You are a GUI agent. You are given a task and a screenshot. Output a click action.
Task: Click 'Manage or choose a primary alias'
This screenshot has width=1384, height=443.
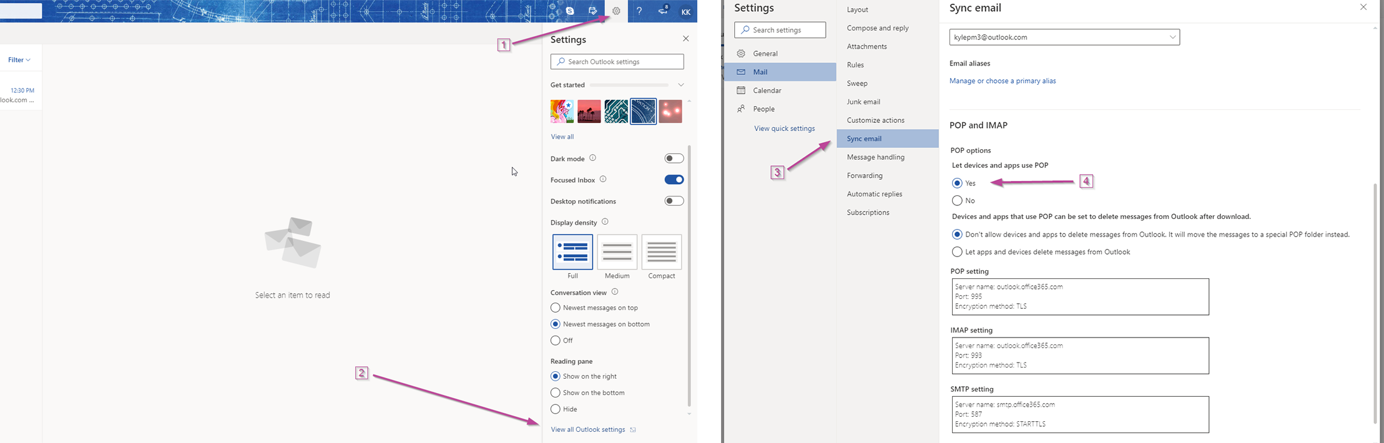[x=1003, y=80]
